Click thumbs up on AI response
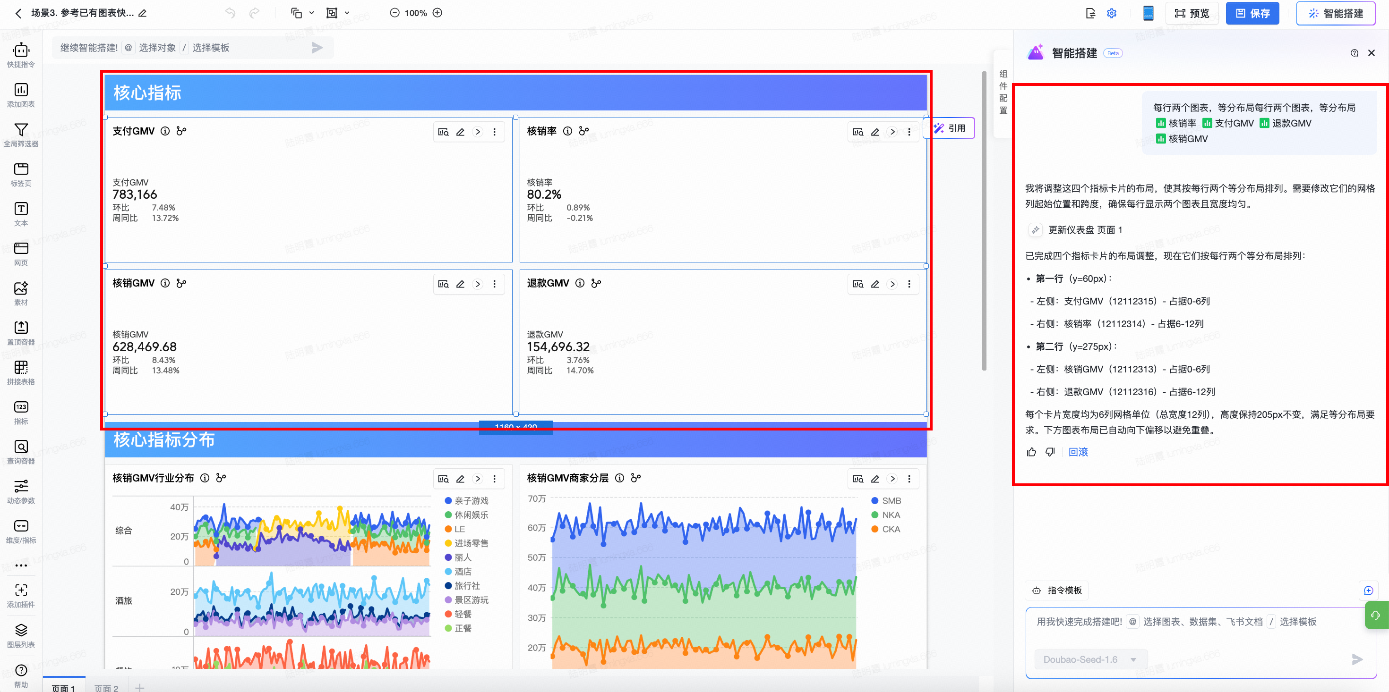 point(1031,452)
